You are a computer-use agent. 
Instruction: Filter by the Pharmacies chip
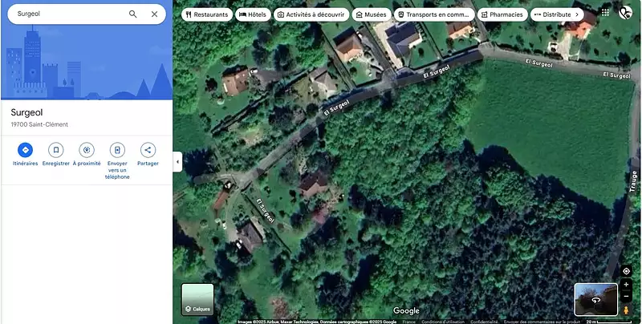point(501,14)
